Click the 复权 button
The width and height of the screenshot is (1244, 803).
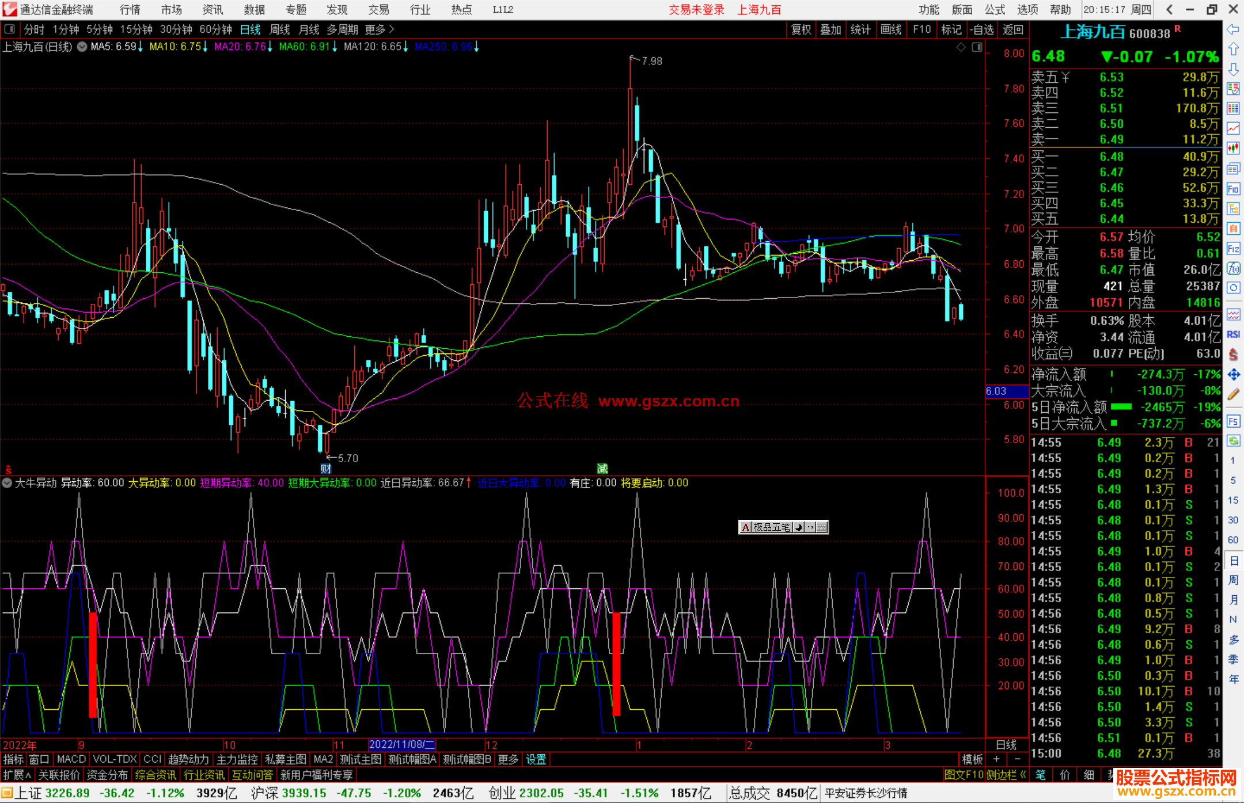click(801, 29)
